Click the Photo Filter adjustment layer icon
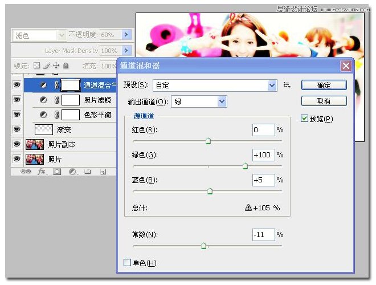The height and width of the screenshot is (285, 376). point(43,100)
